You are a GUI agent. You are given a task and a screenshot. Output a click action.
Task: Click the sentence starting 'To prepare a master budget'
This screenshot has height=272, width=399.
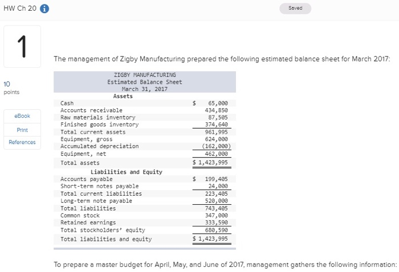(x=225, y=265)
